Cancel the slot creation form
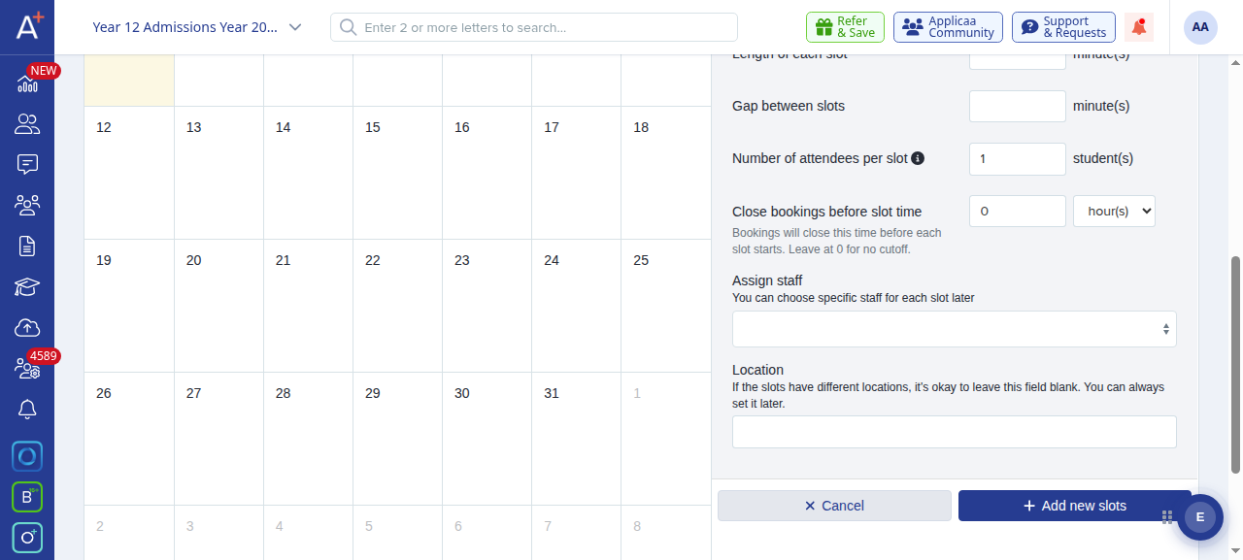 click(x=834, y=506)
